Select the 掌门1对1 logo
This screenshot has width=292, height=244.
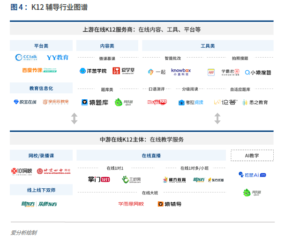click(x=98, y=179)
